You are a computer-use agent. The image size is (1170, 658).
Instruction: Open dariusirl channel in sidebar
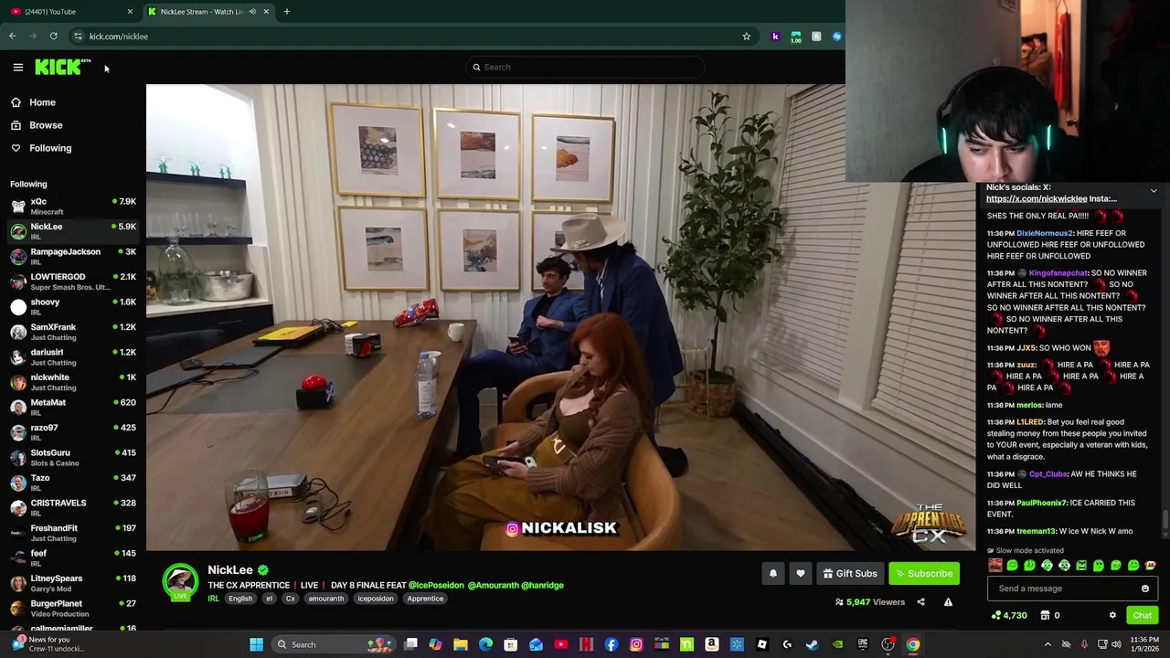click(73, 356)
